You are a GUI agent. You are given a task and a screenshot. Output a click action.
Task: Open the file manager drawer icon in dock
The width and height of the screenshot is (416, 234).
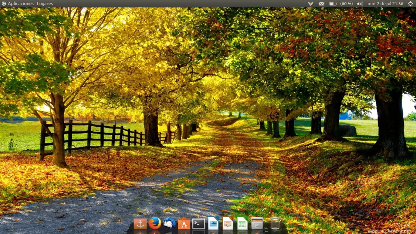(x=257, y=223)
